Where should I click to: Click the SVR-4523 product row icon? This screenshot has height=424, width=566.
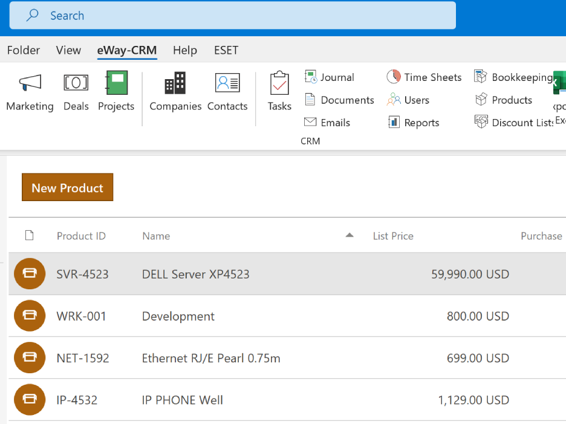(30, 274)
